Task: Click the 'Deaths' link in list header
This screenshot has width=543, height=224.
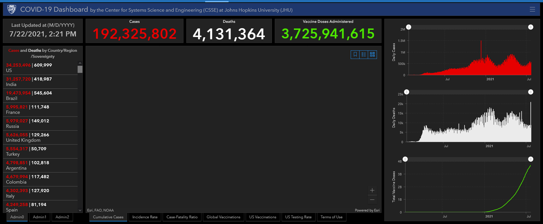Action: coord(35,50)
